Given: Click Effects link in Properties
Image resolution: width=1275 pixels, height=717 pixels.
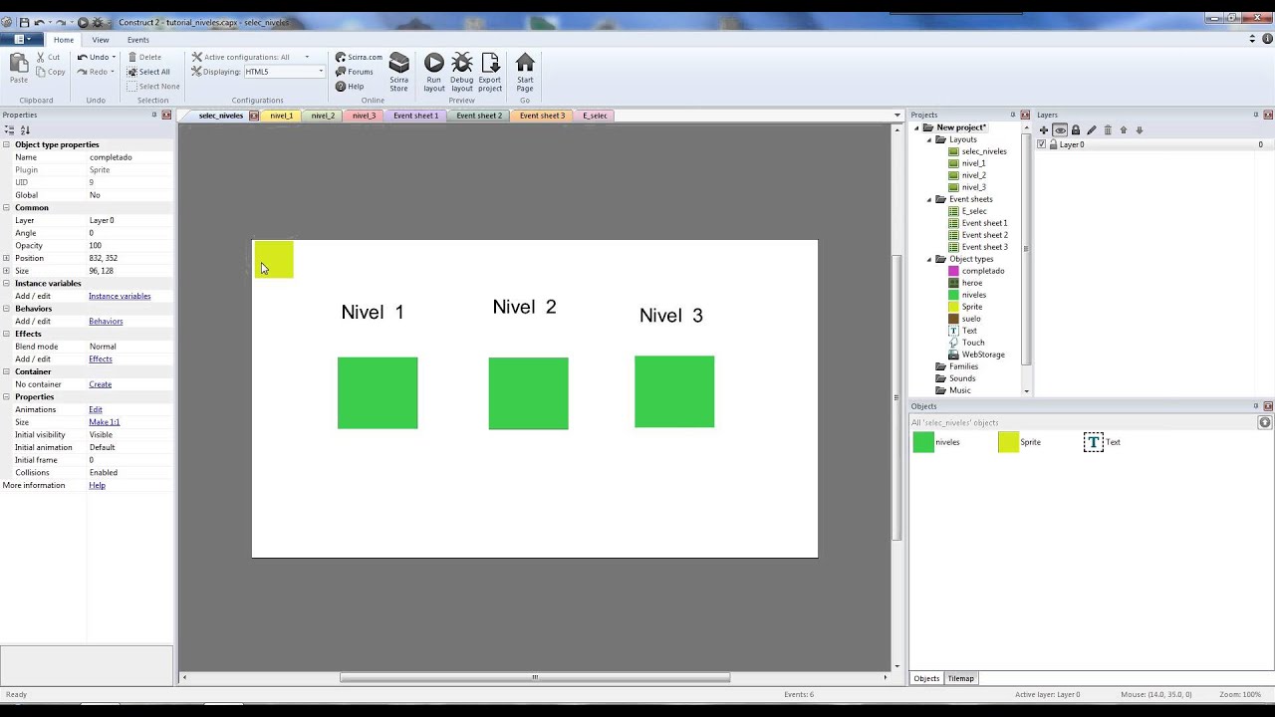Looking at the screenshot, I should (101, 358).
